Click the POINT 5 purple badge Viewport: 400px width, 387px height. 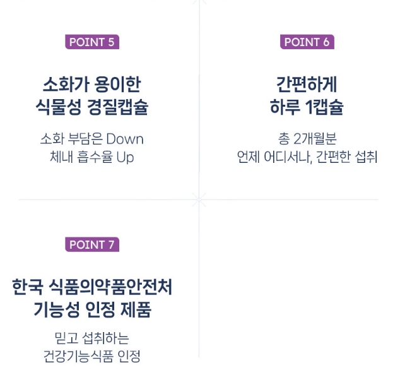pyautogui.click(x=92, y=42)
